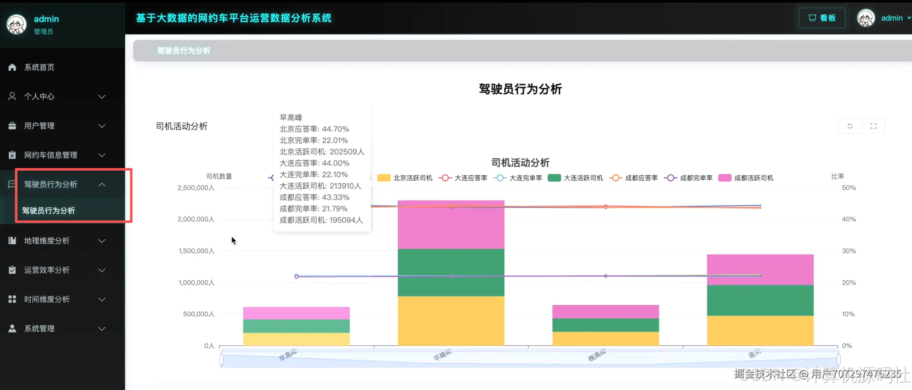This screenshot has width=912, height=390.
Task: Click the 驾驶员行为分析 page heading
Action: 520,89
